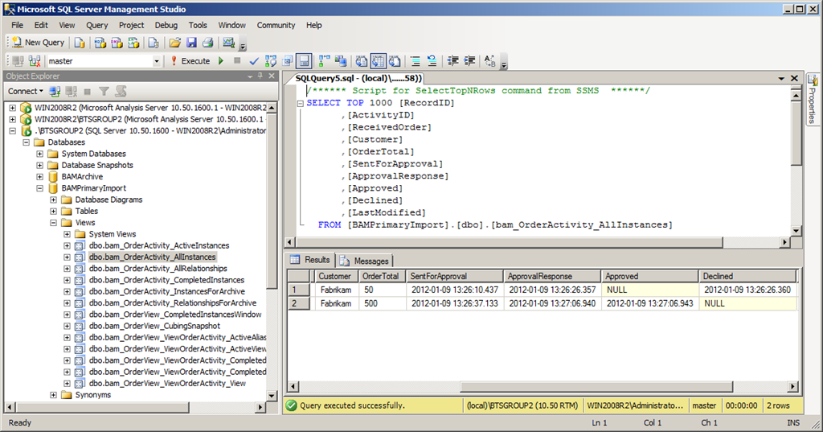Viewport: 823px width, 432px height.
Task: Start debugging with the green arrow icon
Action: (x=221, y=61)
